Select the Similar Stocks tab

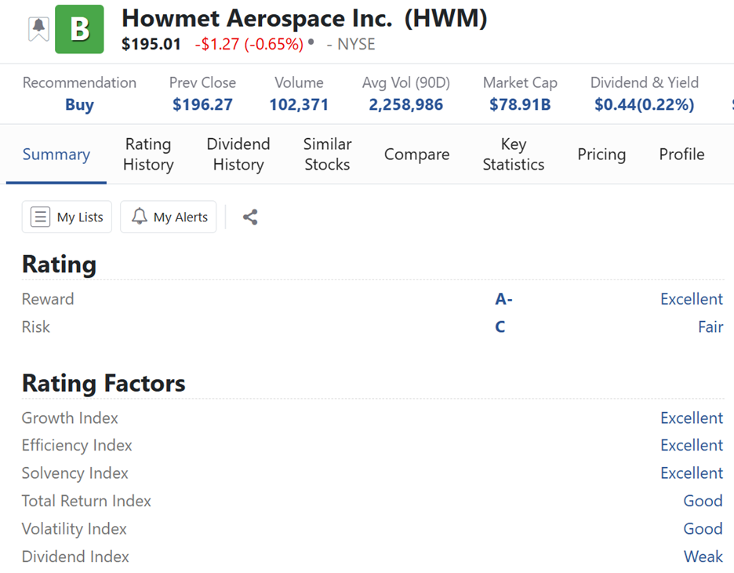click(x=327, y=155)
